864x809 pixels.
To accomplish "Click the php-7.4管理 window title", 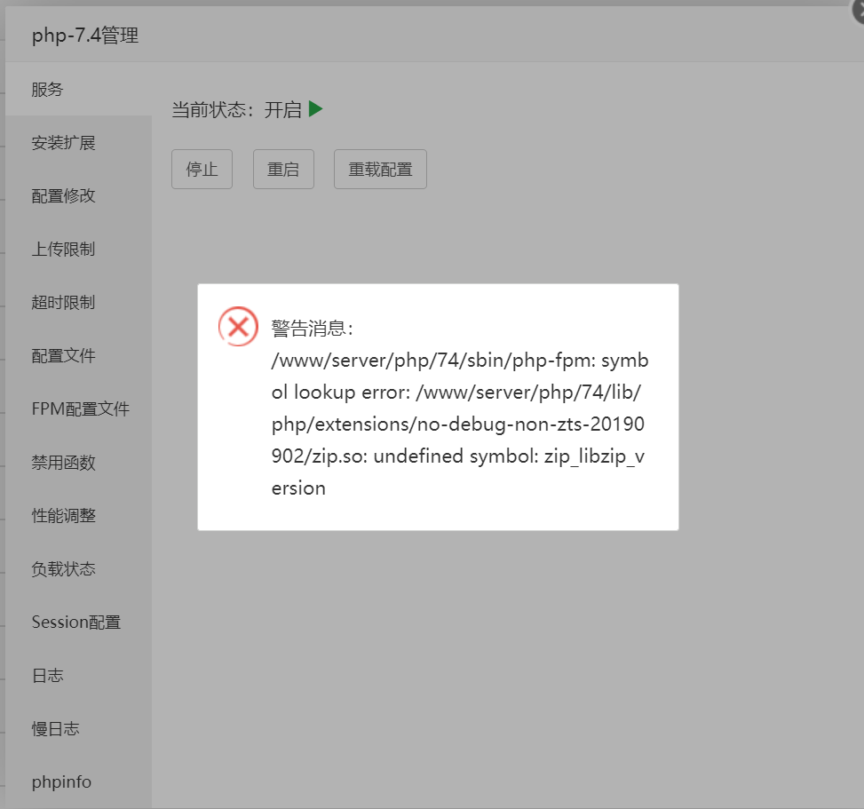I will pos(85,36).
